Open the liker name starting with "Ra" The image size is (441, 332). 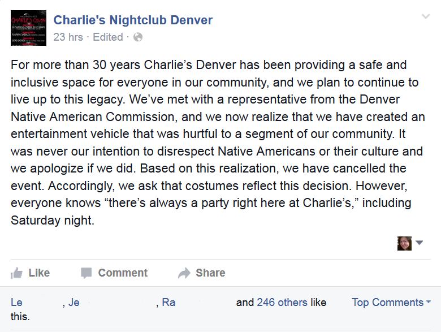tap(168, 303)
